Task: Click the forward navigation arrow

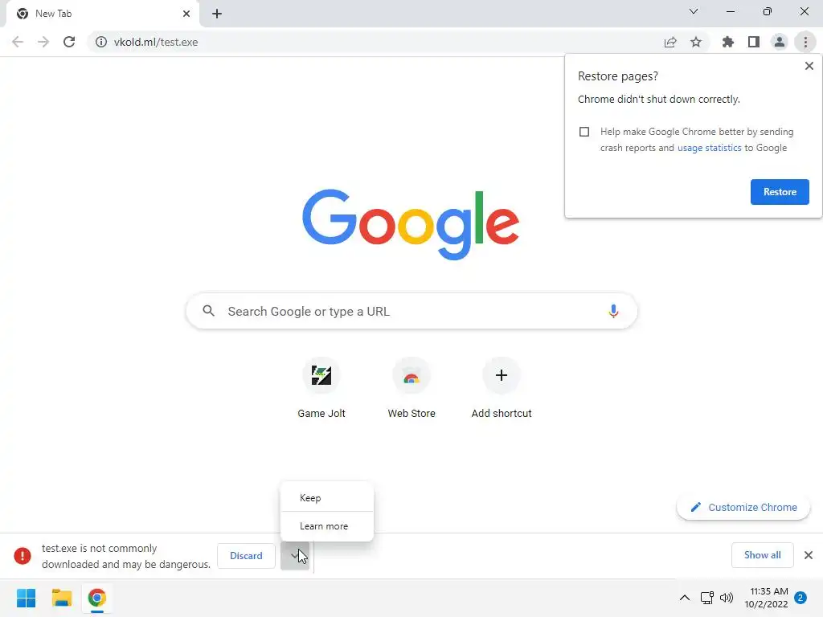Action: pos(43,42)
